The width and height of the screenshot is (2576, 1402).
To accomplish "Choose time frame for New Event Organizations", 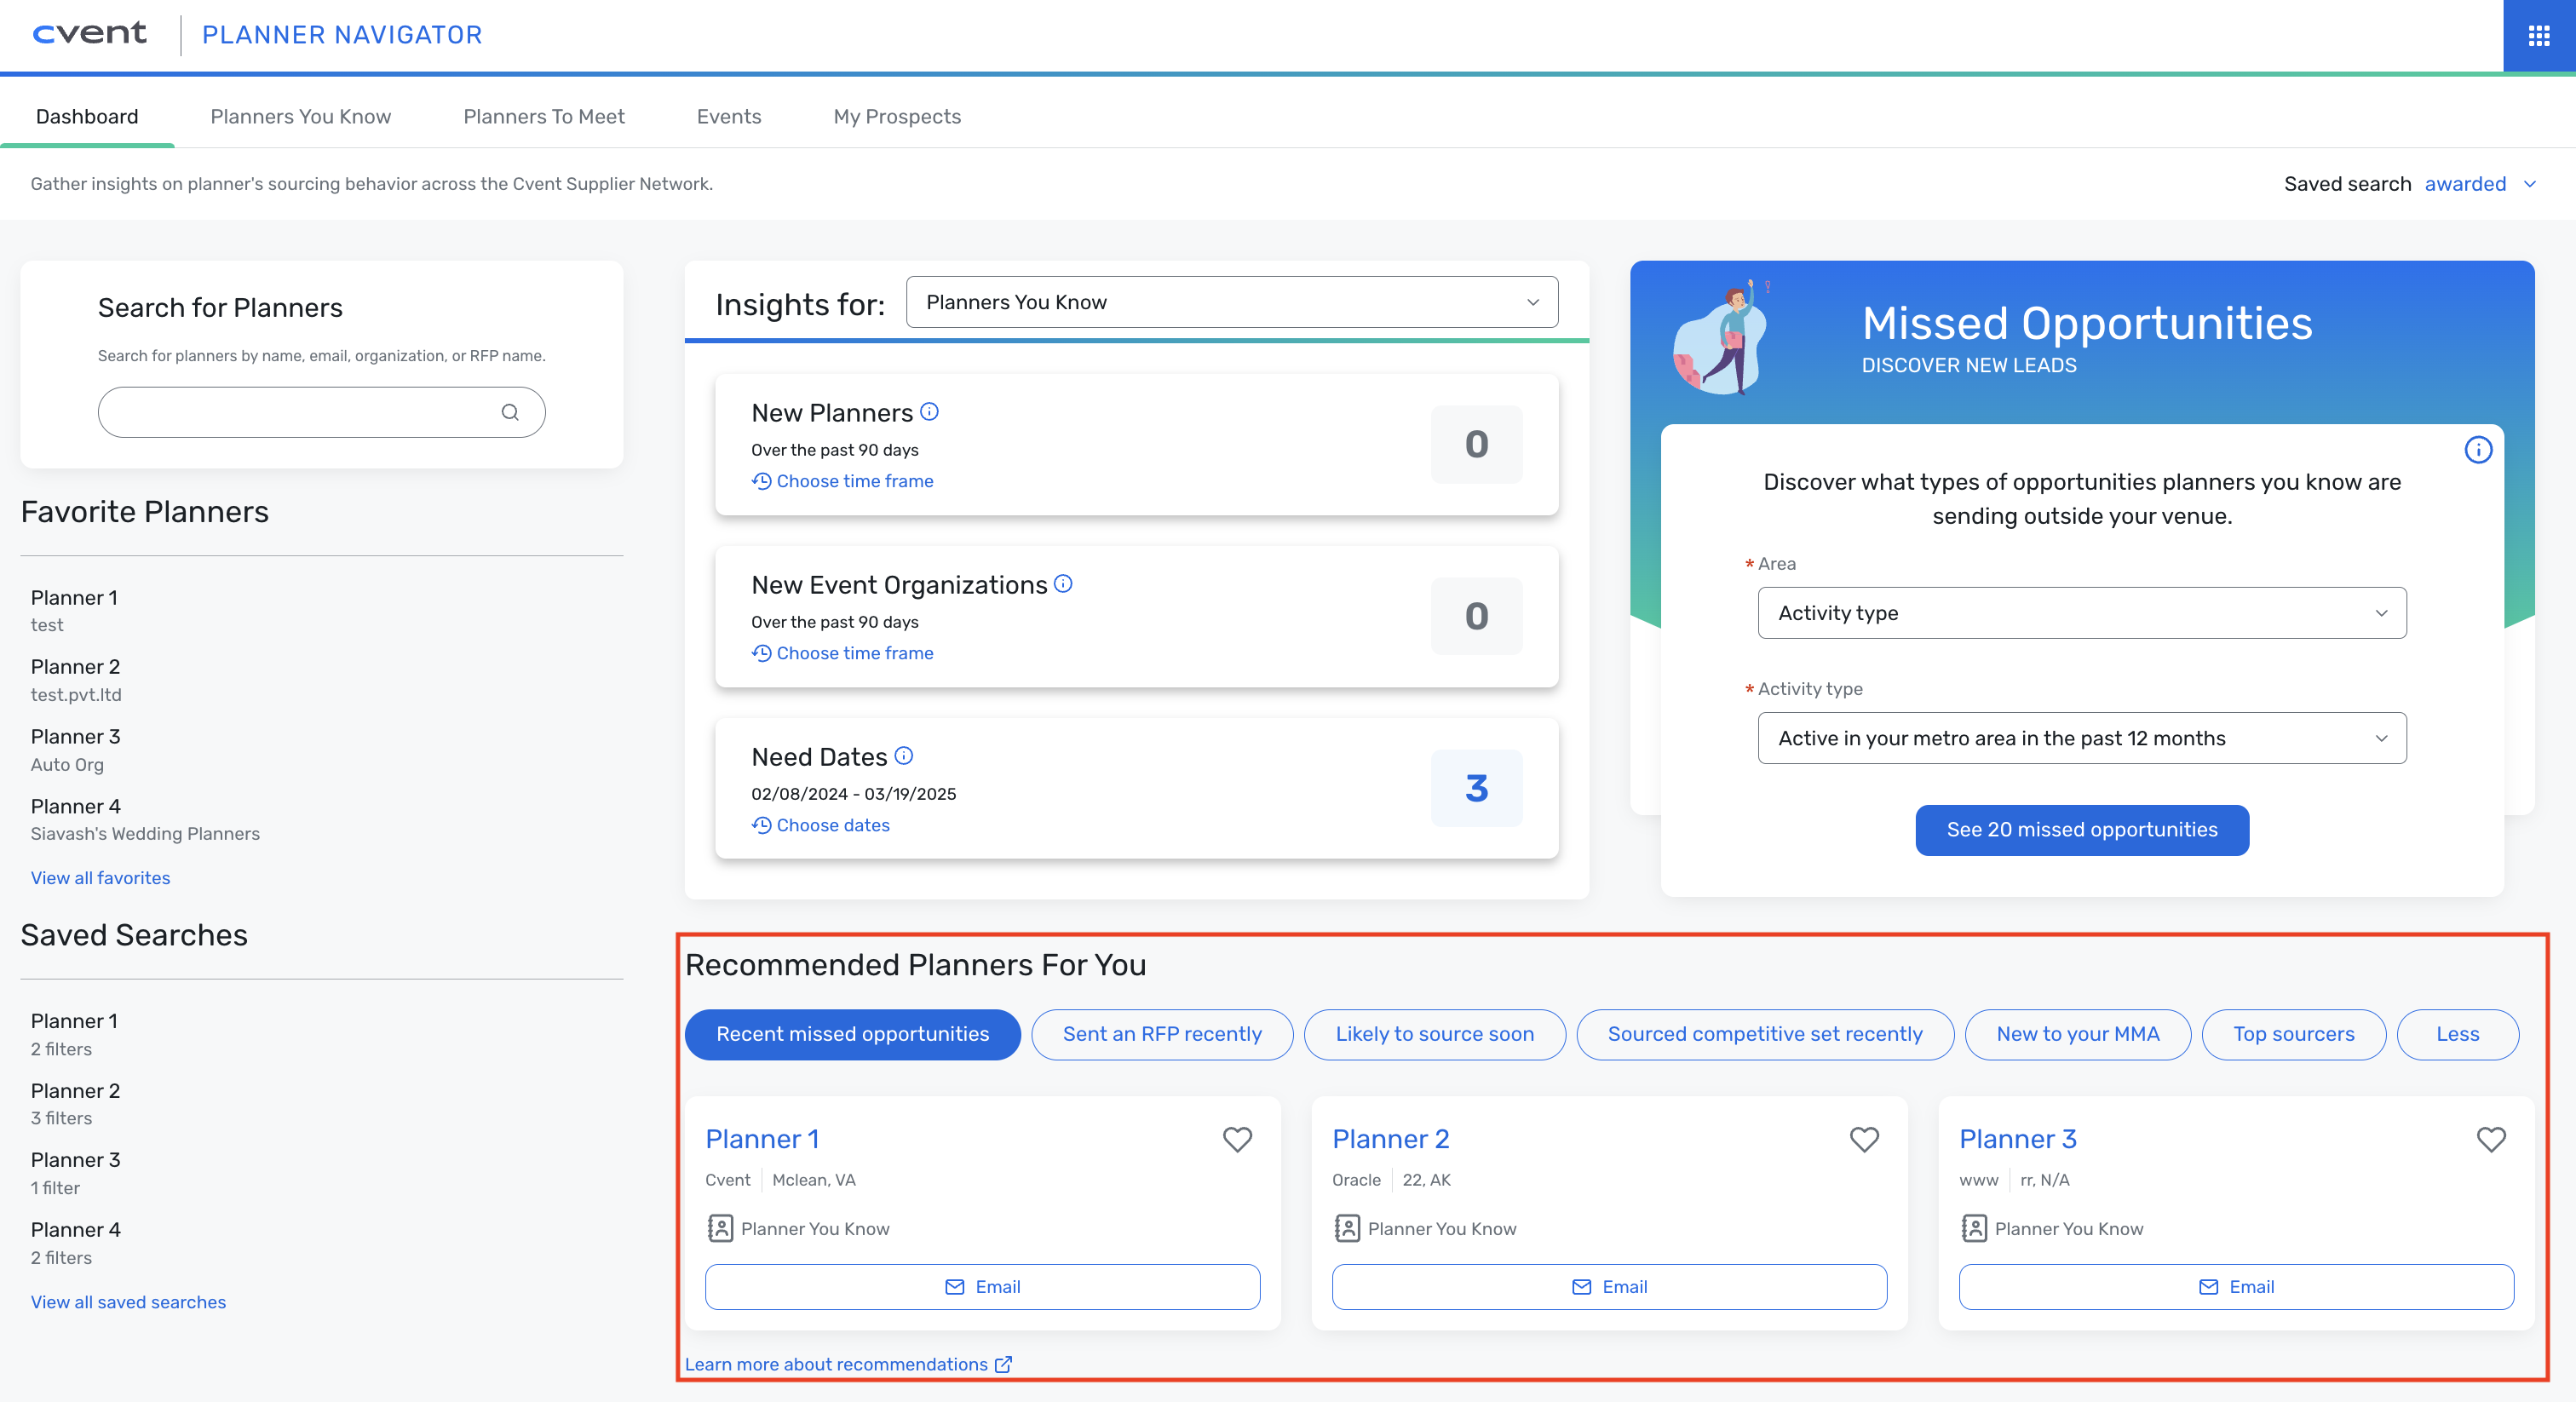I will (x=843, y=653).
